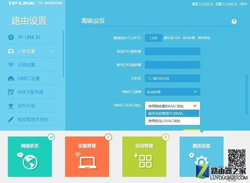Click the pencil icon for 修改管理员密码

11,119
